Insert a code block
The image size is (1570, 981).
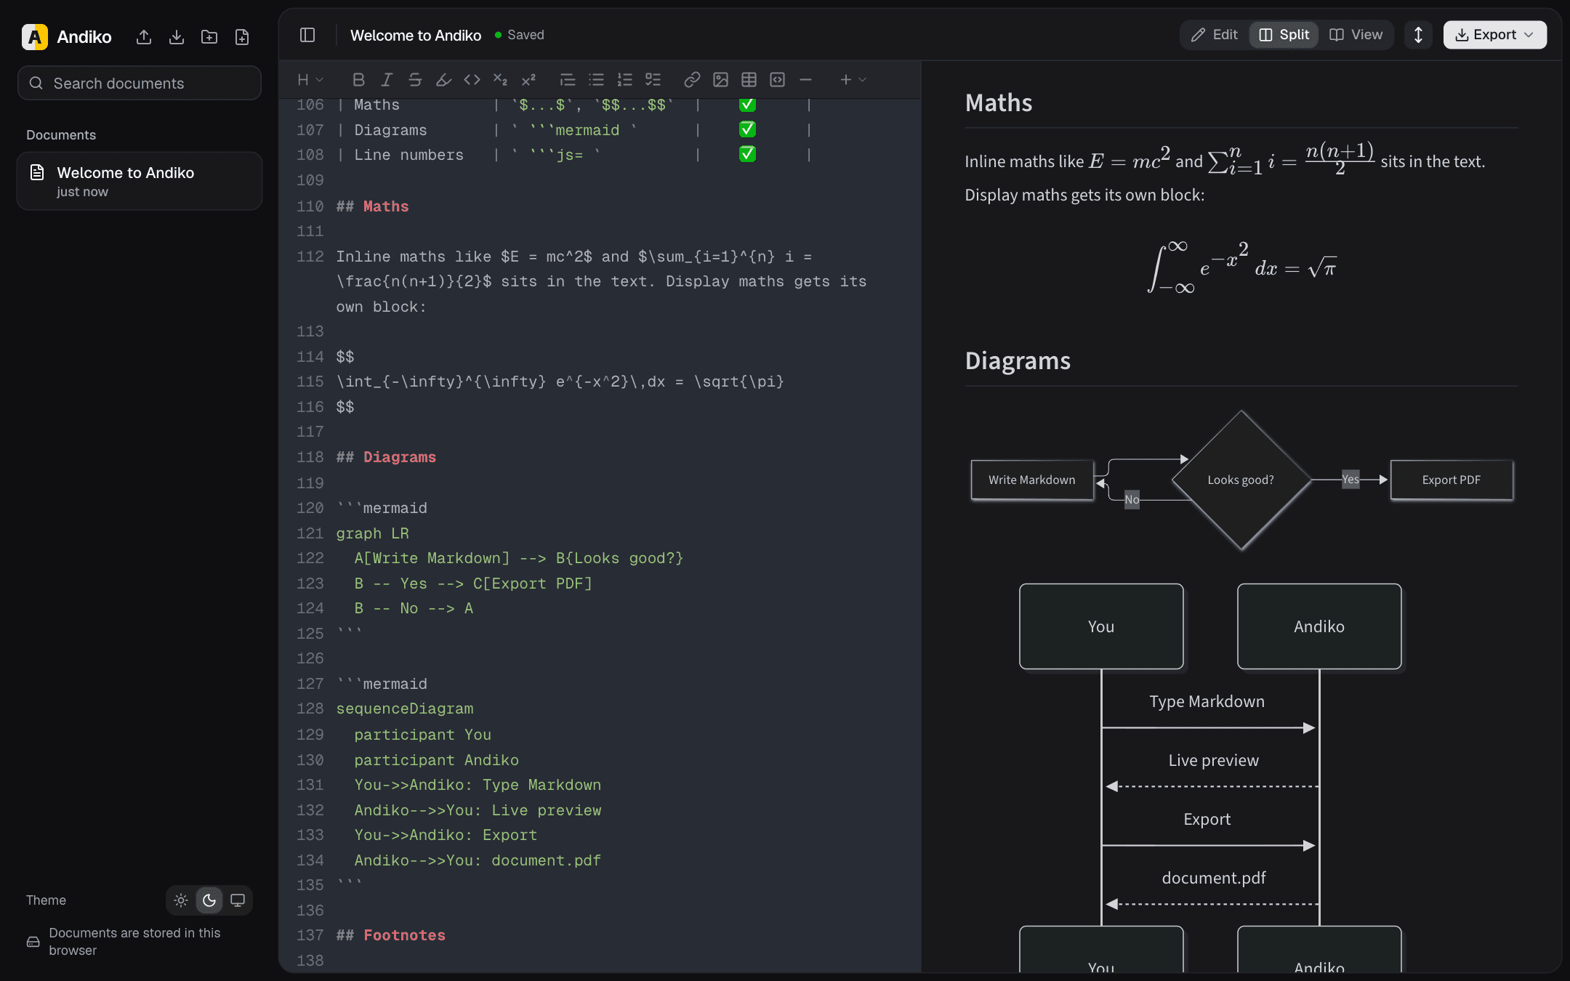777,80
